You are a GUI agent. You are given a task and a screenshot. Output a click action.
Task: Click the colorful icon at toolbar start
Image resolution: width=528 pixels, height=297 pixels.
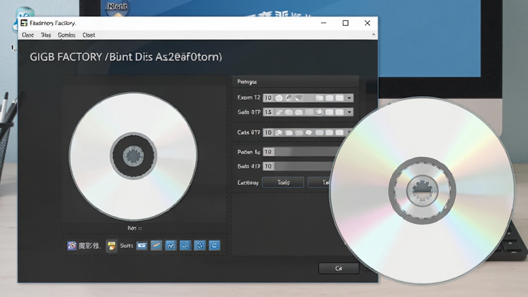coord(72,245)
